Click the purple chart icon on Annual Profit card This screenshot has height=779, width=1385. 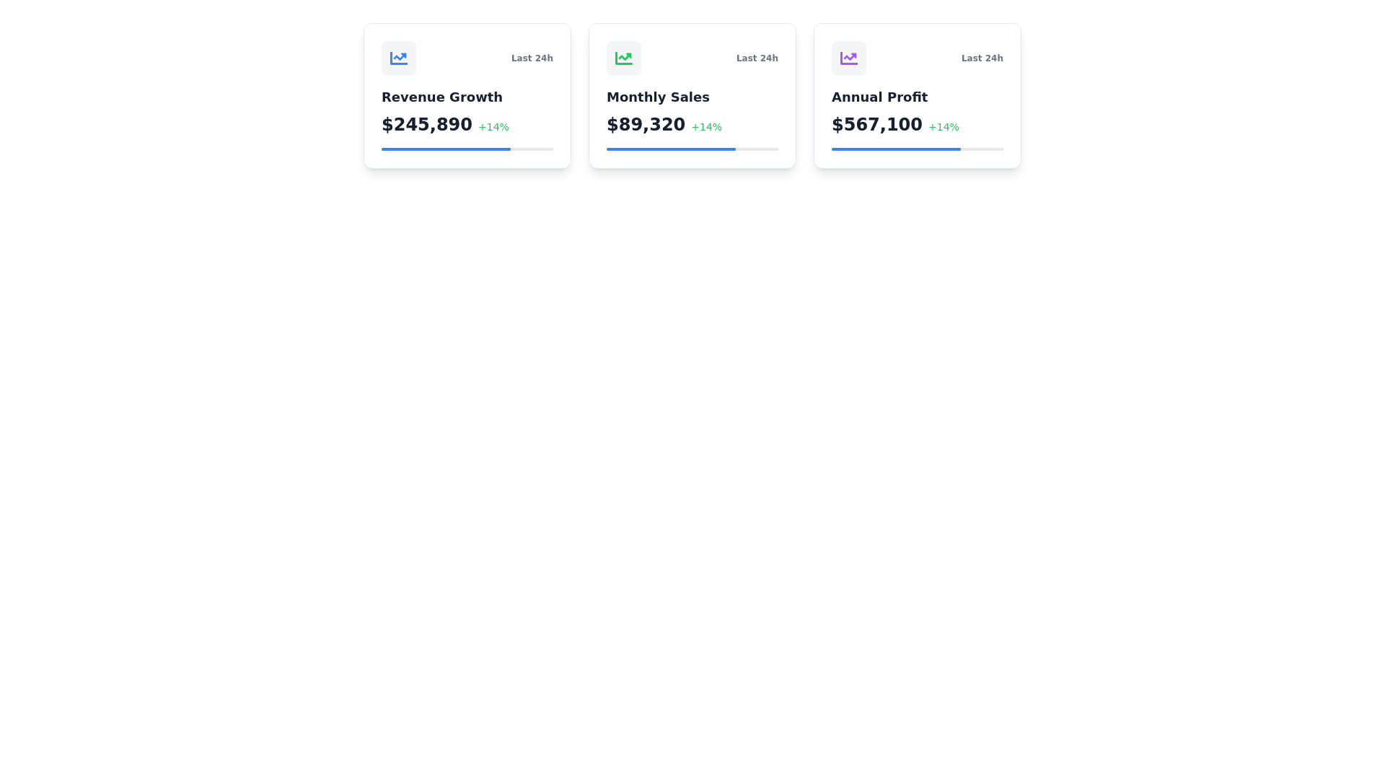click(x=849, y=58)
